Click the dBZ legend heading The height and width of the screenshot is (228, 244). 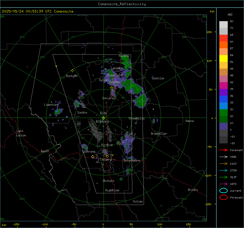[x=230, y=14]
